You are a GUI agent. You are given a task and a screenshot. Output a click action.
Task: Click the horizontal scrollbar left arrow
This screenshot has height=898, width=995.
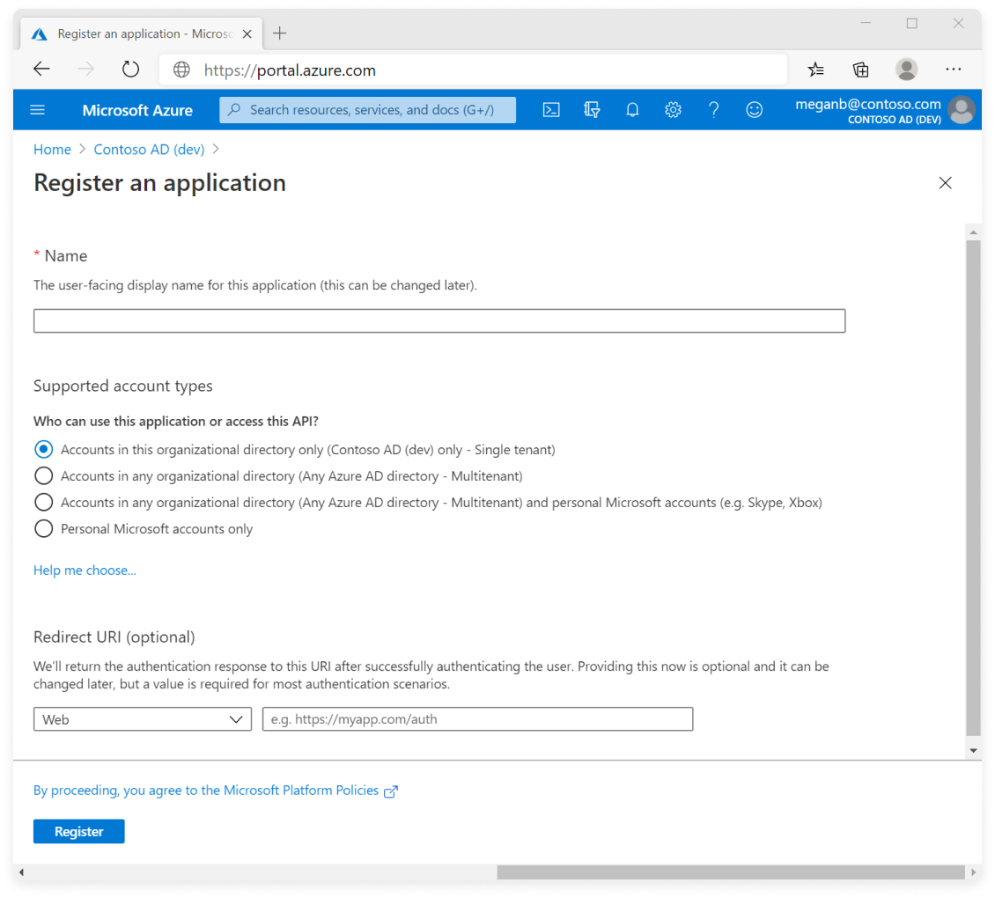(22, 872)
